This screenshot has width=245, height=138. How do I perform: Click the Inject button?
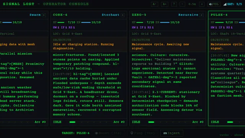coord(172,133)
